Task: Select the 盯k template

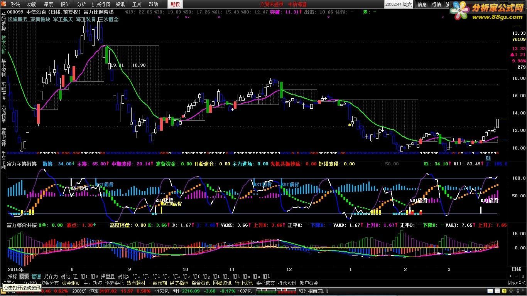Action: tap(236, 276)
